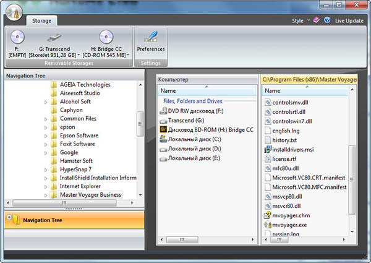Image resolution: width=371 pixels, height=263 pixels.
Task: Click the eraser icon next to Style
Action: [316, 20]
